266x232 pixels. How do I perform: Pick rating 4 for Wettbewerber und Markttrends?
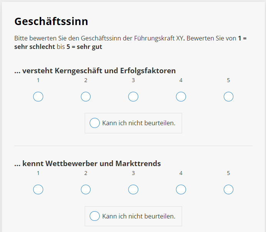tap(181, 190)
